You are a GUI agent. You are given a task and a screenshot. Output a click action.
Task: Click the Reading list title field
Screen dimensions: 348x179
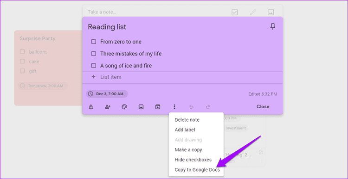coord(107,27)
